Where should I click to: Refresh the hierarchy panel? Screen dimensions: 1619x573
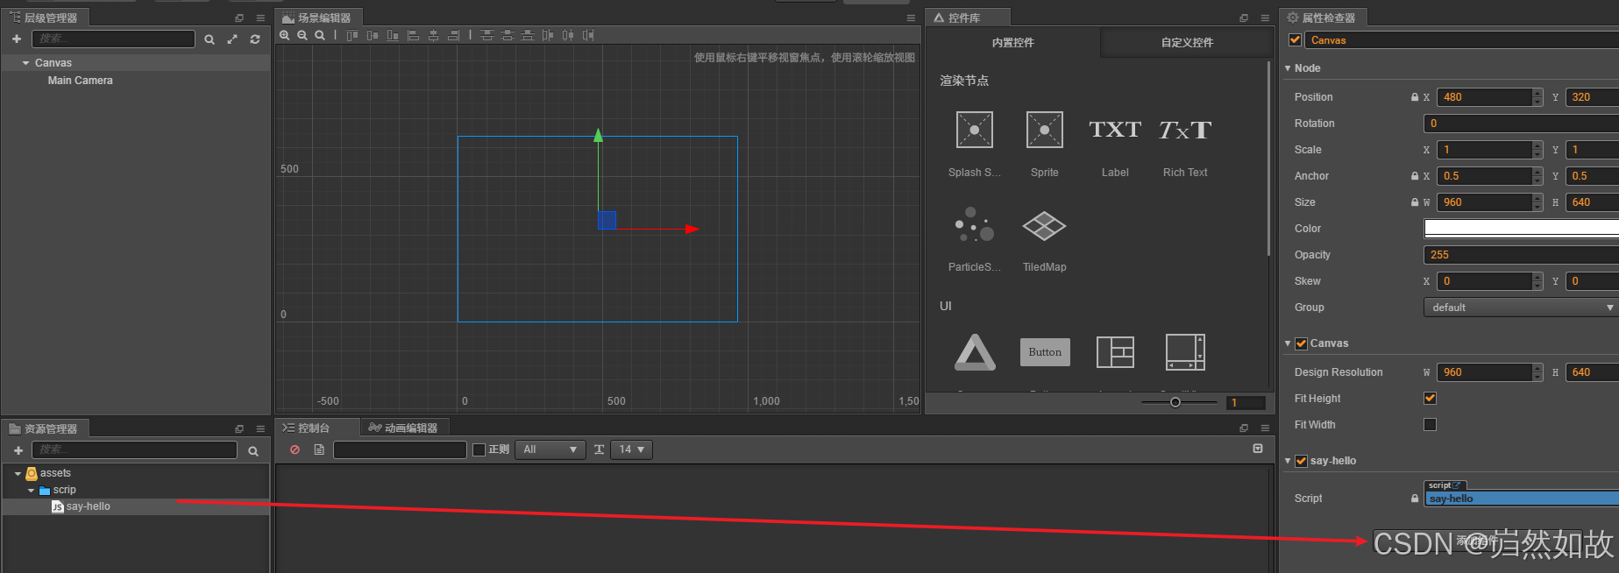tap(255, 39)
